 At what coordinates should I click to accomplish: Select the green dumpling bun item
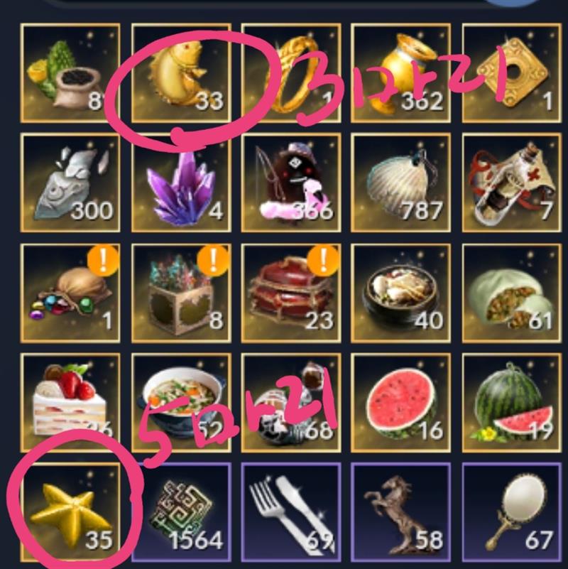click(512, 293)
